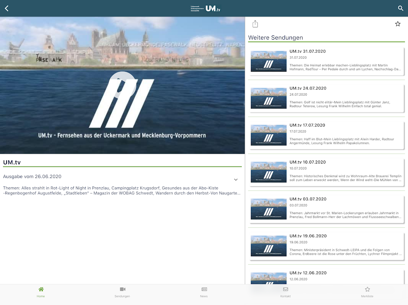Click description 'Ministerpräsident in Schwedt-LEIPA'
The height and width of the screenshot is (305, 408).
[346, 252]
